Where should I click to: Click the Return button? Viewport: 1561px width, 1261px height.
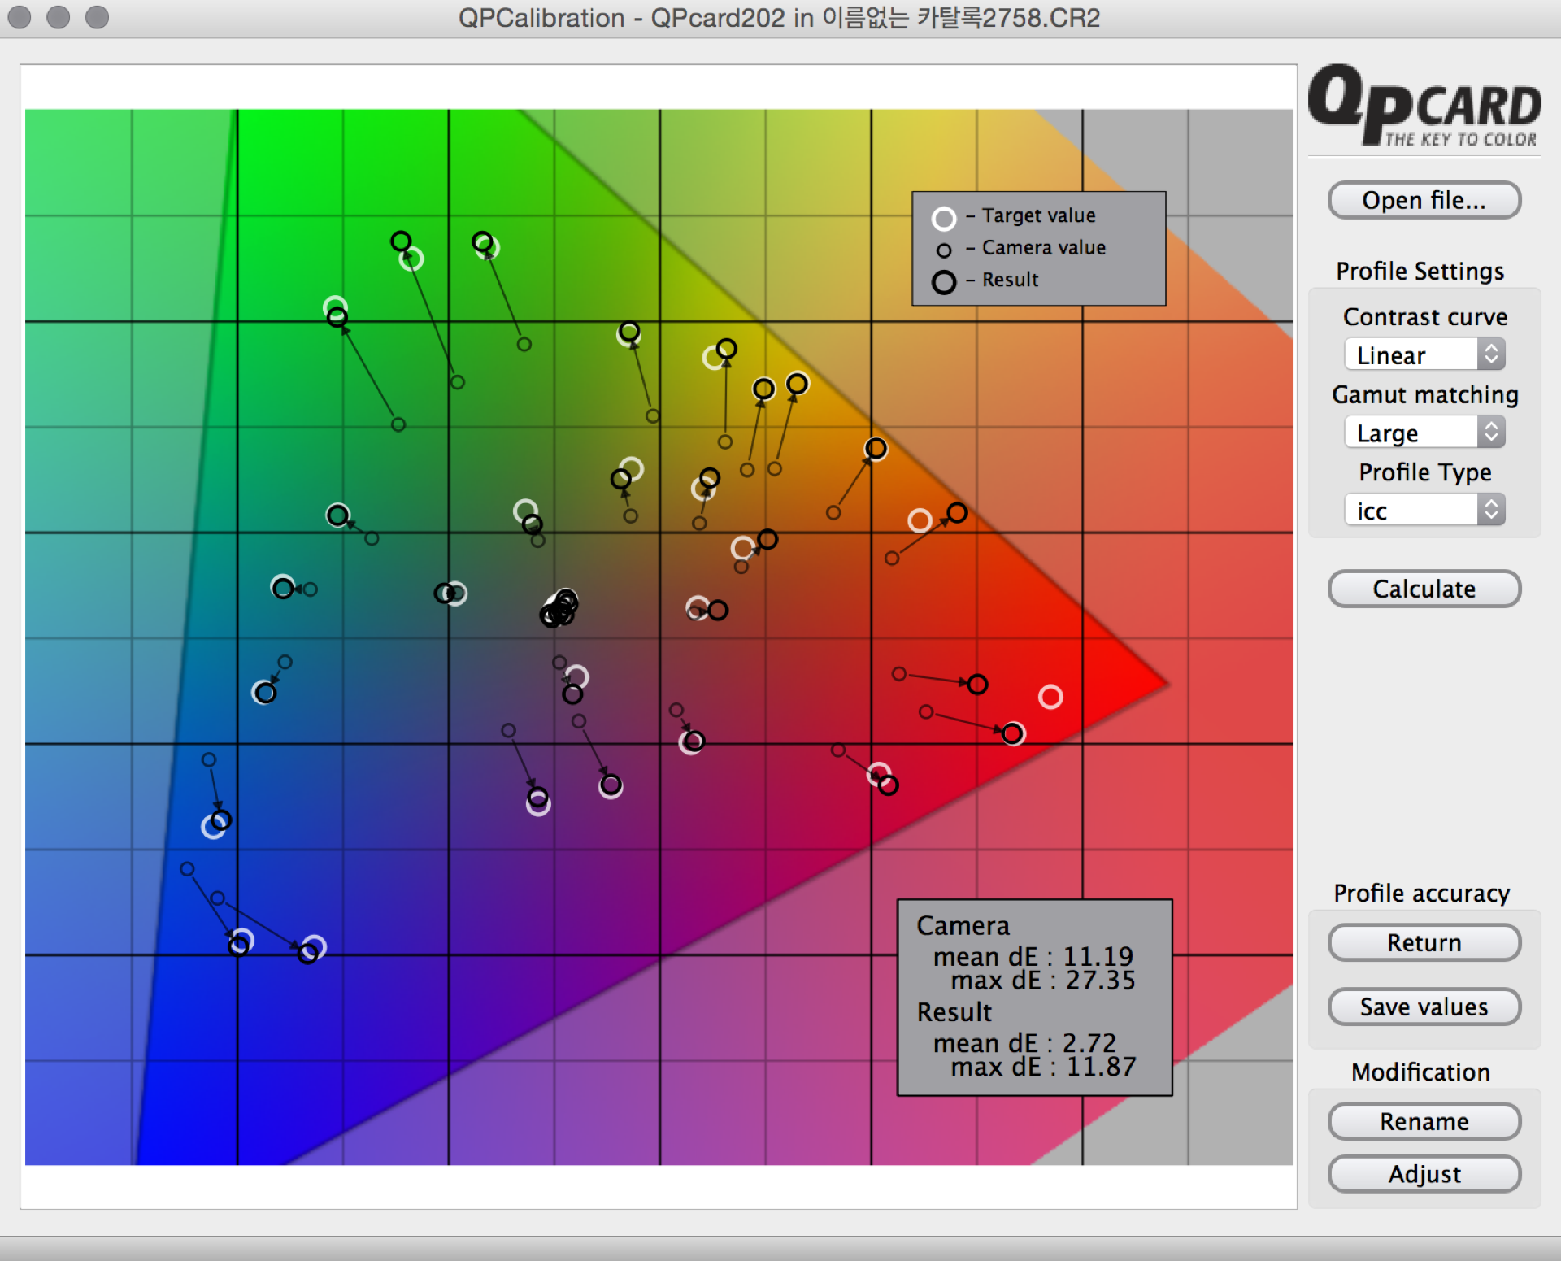(1424, 942)
